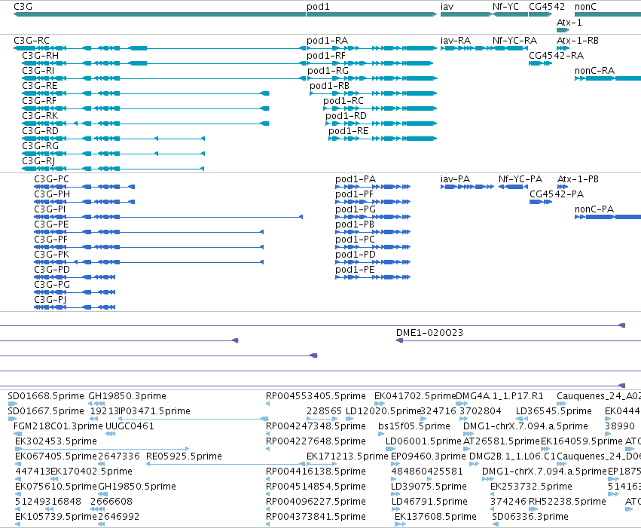Select EST EK041702.5prime

pos(380,404)
